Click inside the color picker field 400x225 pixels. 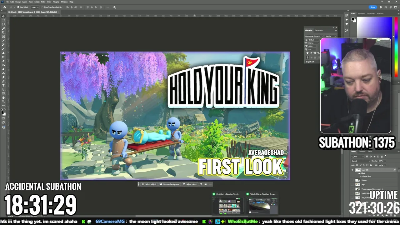tap(374, 28)
